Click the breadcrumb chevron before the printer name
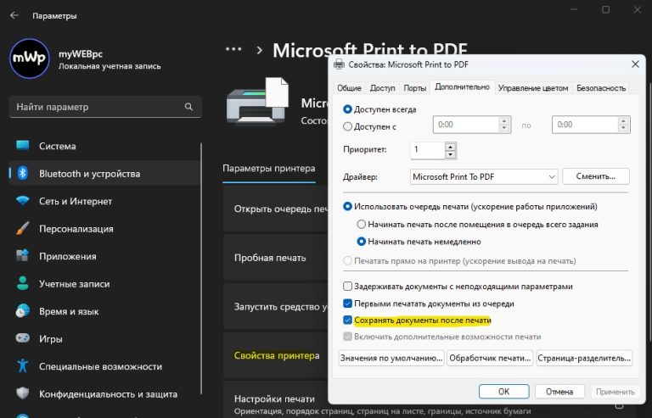652x418 pixels. coord(260,50)
